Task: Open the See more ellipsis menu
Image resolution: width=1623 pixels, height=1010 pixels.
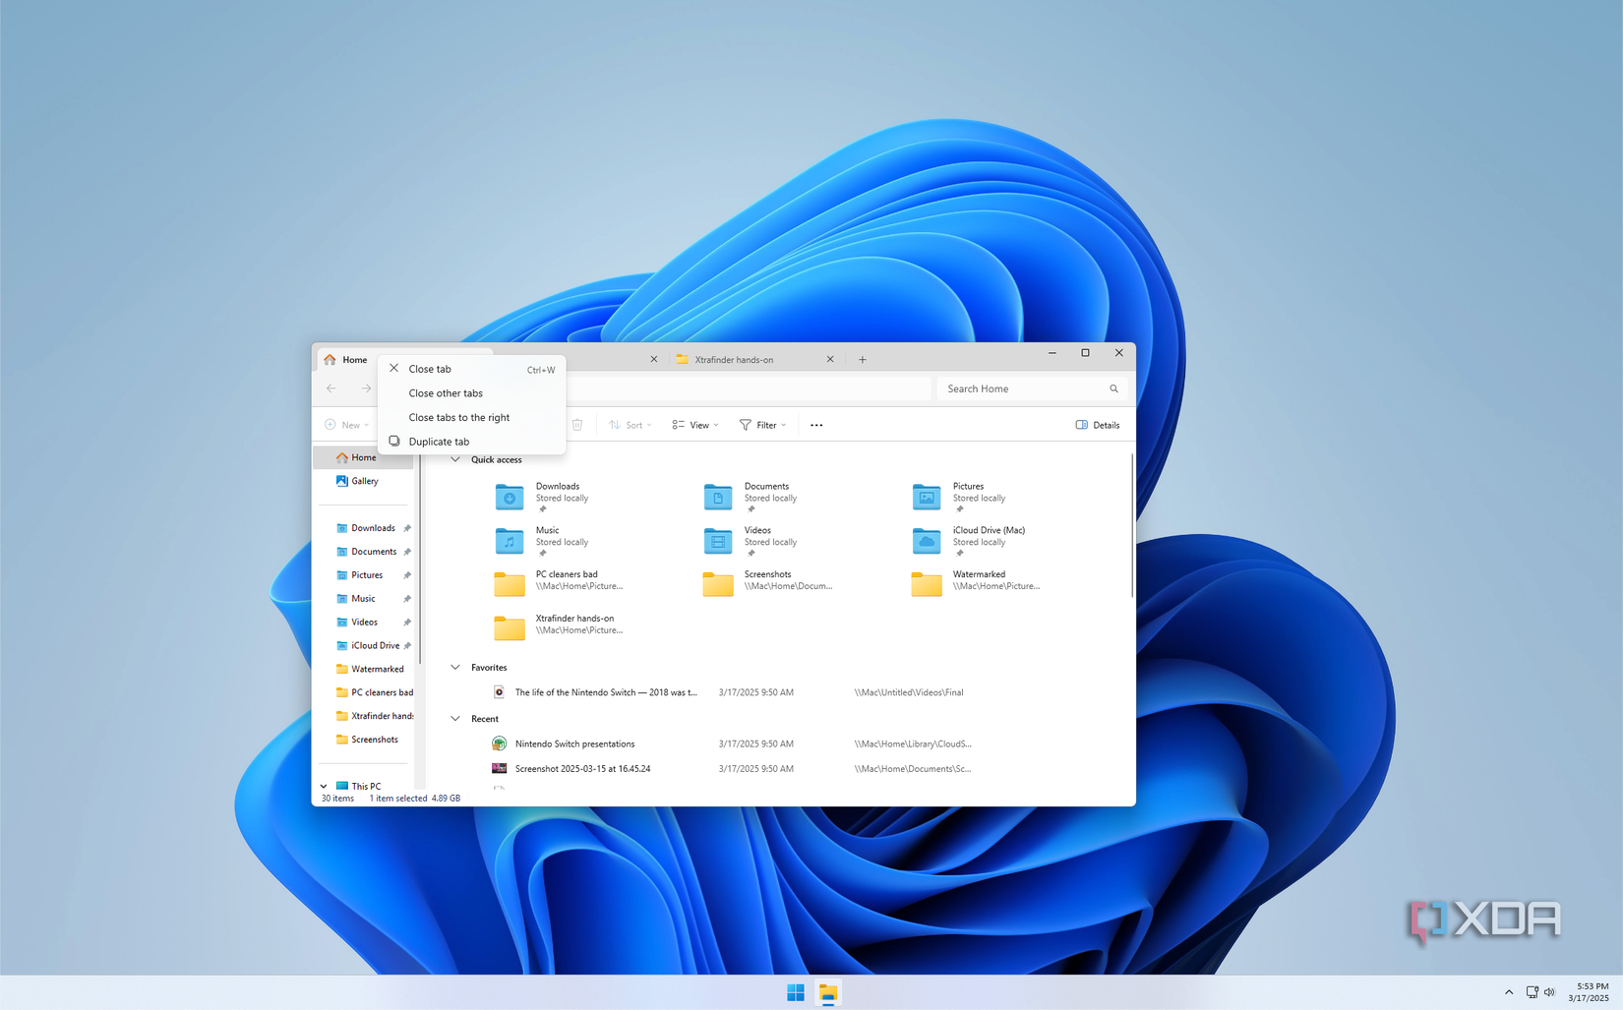Action: (816, 425)
